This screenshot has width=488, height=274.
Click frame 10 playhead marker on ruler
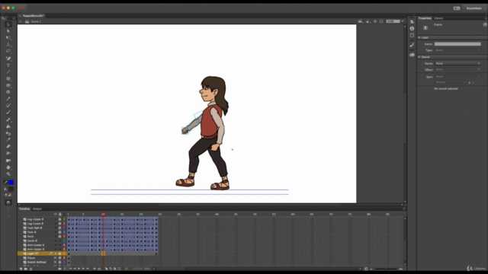[x=103, y=214]
